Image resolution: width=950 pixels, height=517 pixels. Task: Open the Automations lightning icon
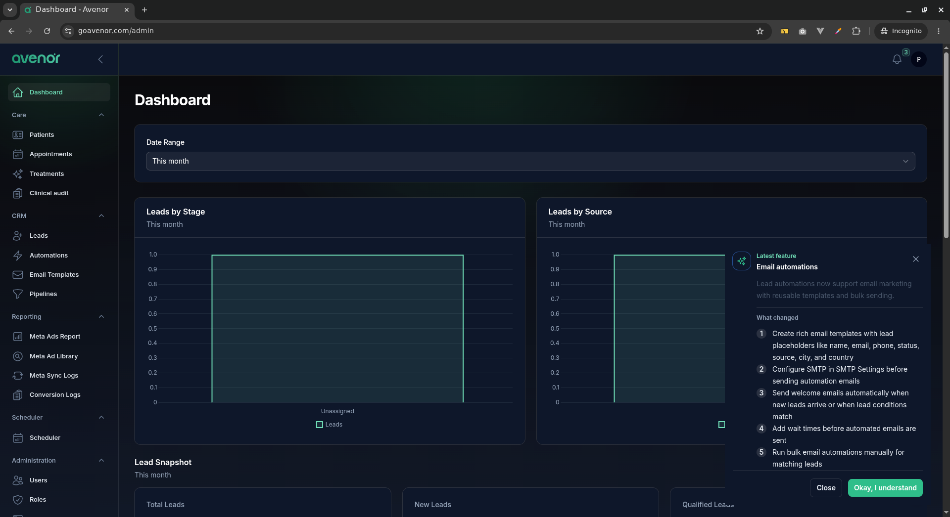(18, 256)
